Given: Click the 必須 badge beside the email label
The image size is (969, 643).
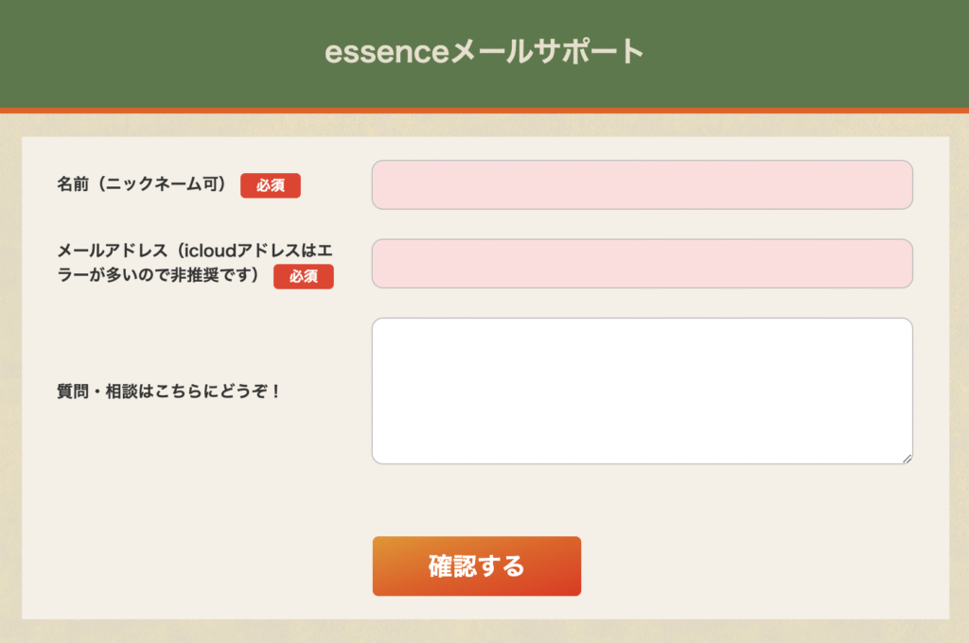Looking at the screenshot, I should (x=304, y=276).
